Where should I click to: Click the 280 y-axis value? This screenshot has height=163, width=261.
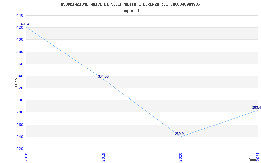click(x=20, y=112)
